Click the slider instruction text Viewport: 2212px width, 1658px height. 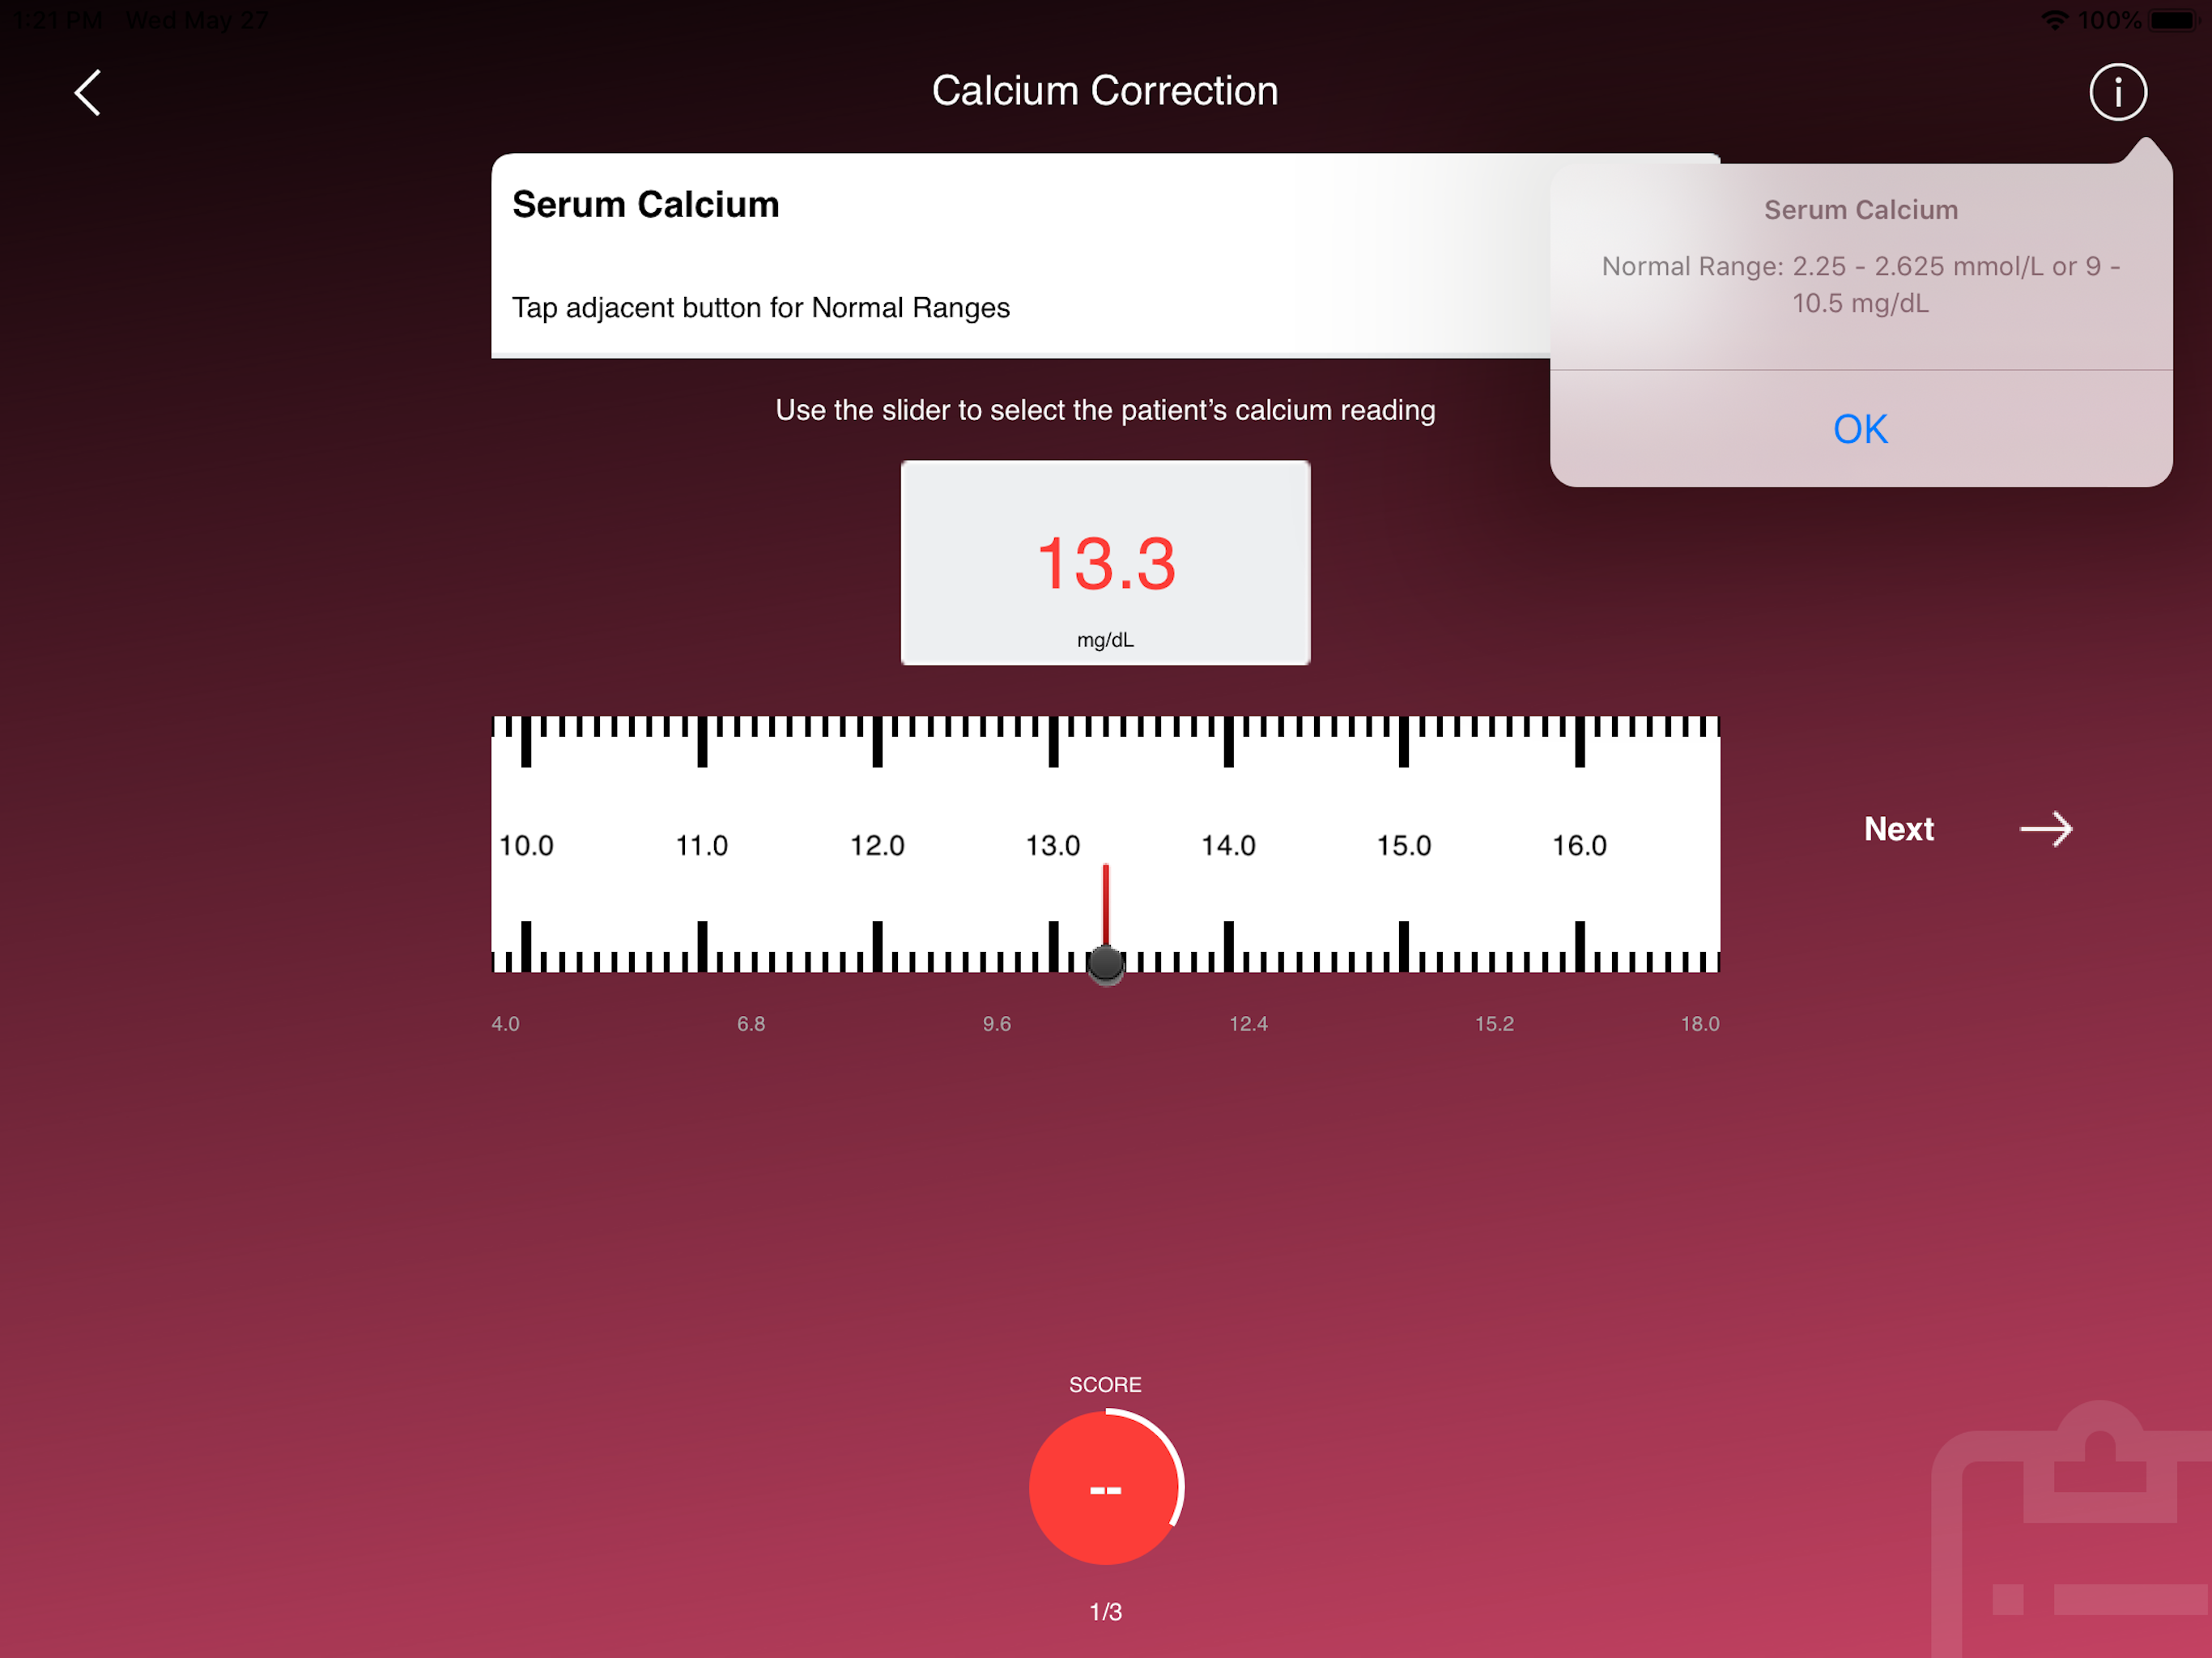1105,410
